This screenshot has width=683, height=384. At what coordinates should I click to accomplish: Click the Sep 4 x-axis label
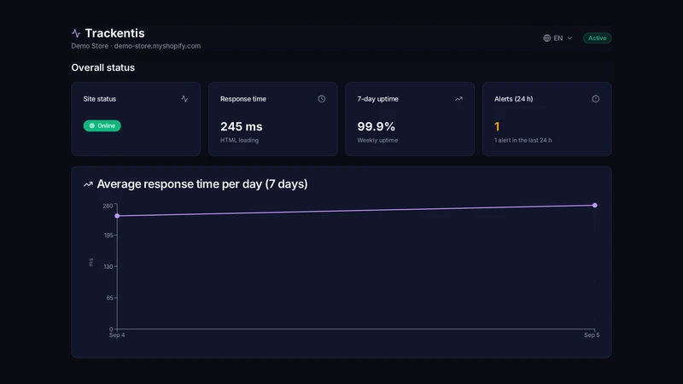(117, 335)
